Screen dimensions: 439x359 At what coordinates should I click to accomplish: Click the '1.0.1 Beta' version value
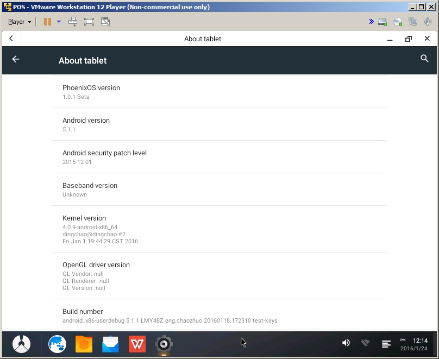pyautogui.click(x=76, y=97)
